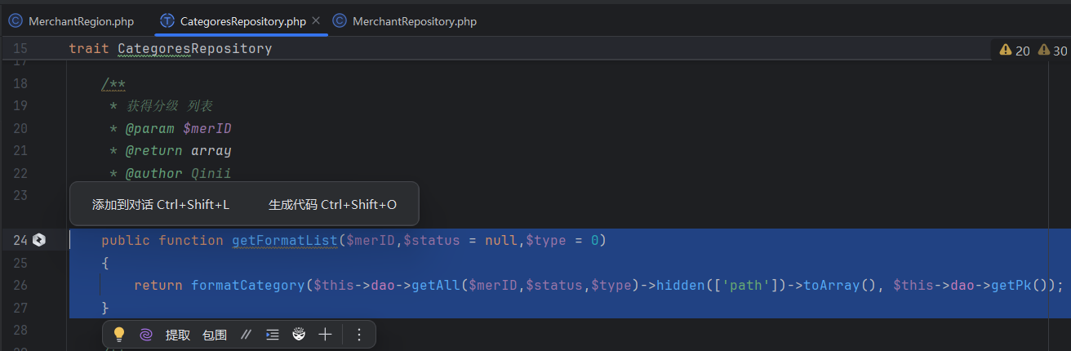Click the 包围 (surround) button
This screenshot has height=351, width=1071.
(215, 335)
